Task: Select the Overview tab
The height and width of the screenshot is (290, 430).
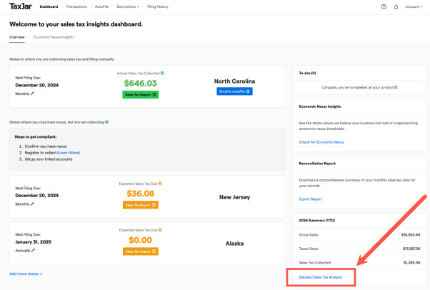Action: pos(17,37)
